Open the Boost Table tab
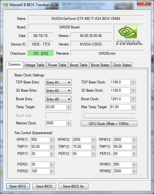The image size is (154, 194). (x=79, y=65)
